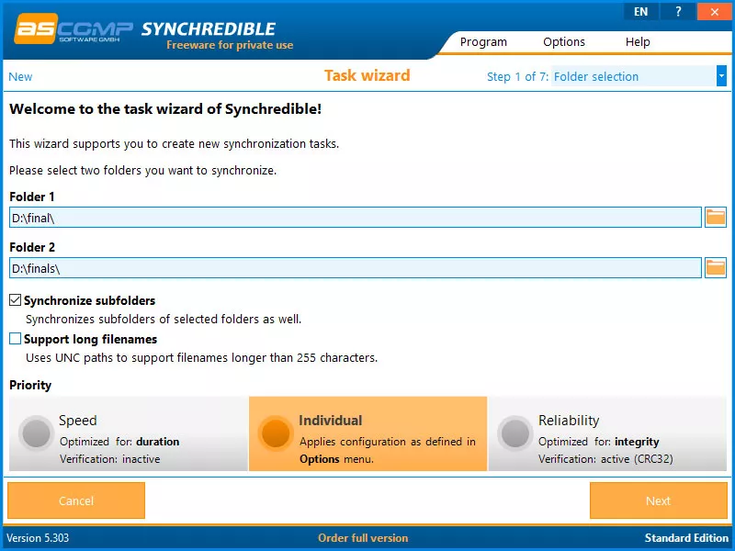Expand the wizard step dropdown arrow
The height and width of the screenshot is (551, 735).
coord(721,76)
